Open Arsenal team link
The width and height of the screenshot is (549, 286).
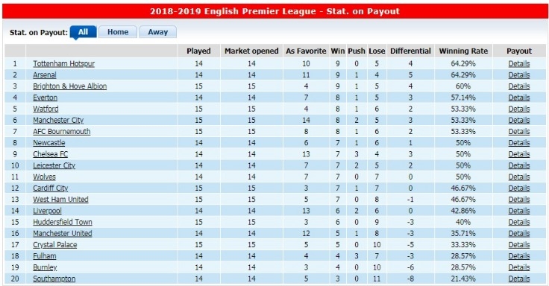tap(45, 74)
